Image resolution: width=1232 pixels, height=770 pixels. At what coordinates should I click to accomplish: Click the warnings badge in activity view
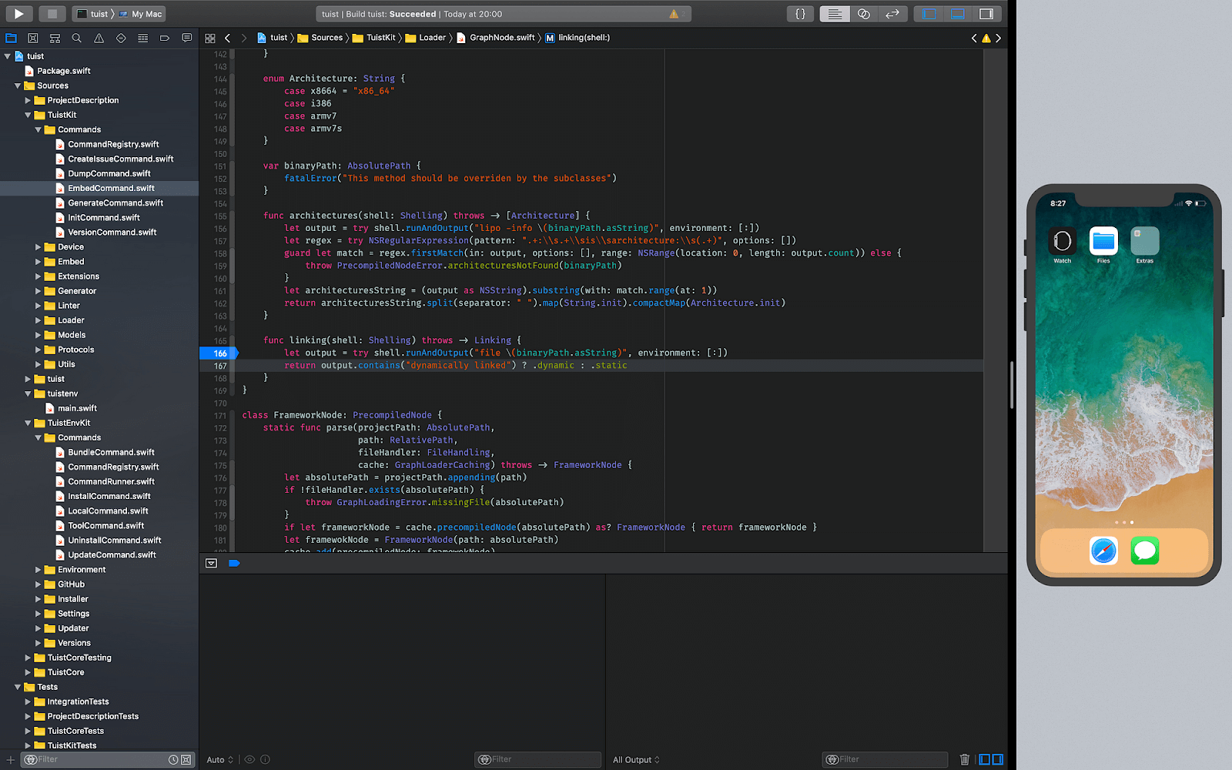coord(675,13)
